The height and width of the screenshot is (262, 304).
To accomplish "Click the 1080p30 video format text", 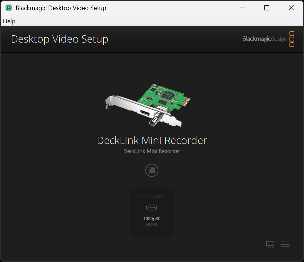I will (x=151, y=218).
